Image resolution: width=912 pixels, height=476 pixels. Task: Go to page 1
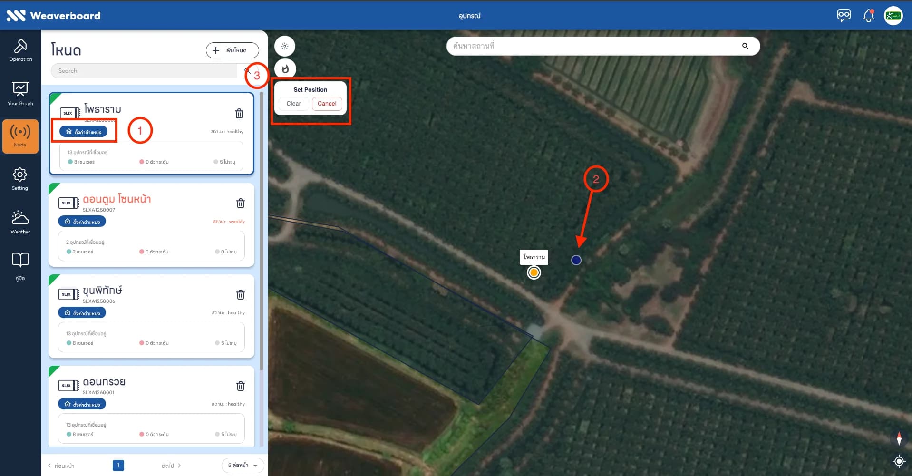118,465
